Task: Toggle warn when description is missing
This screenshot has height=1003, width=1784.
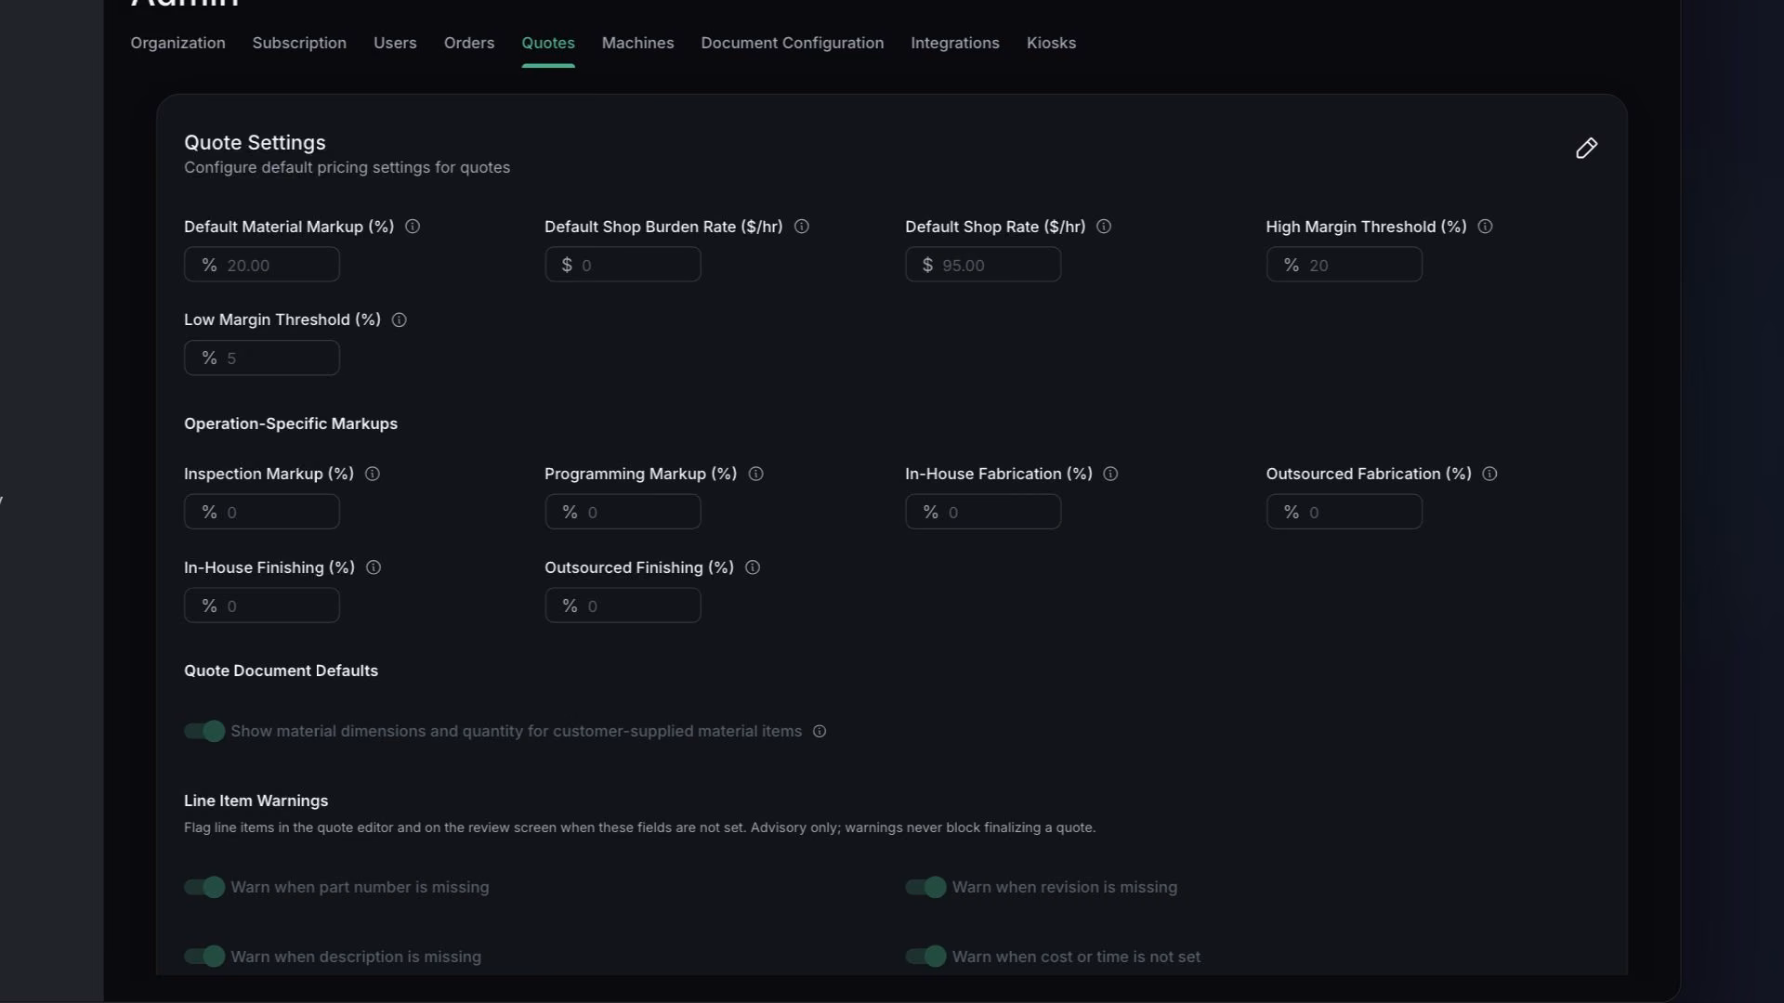Action: 204,957
